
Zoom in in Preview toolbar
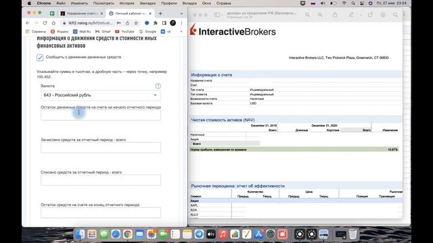pyautogui.click(x=320, y=15)
